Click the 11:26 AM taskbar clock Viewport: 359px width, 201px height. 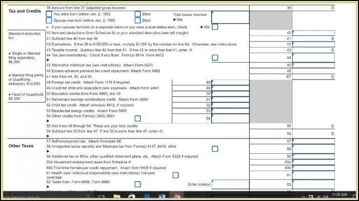click(340, 194)
